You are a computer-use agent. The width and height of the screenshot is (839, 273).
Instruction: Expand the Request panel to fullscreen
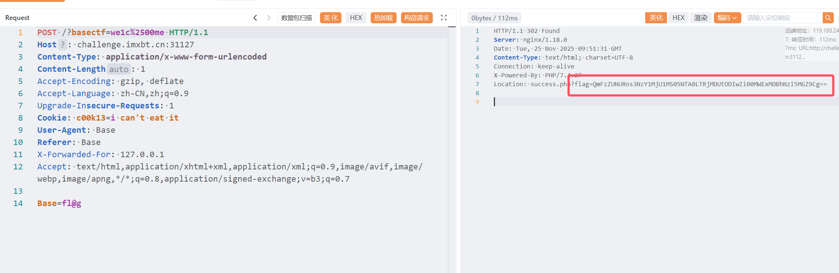pyautogui.click(x=444, y=18)
